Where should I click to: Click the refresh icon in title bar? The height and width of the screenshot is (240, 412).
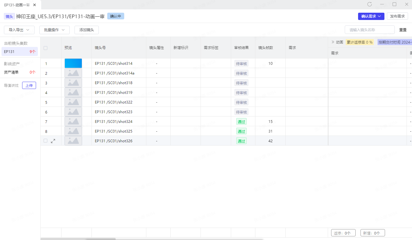coord(369,4)
